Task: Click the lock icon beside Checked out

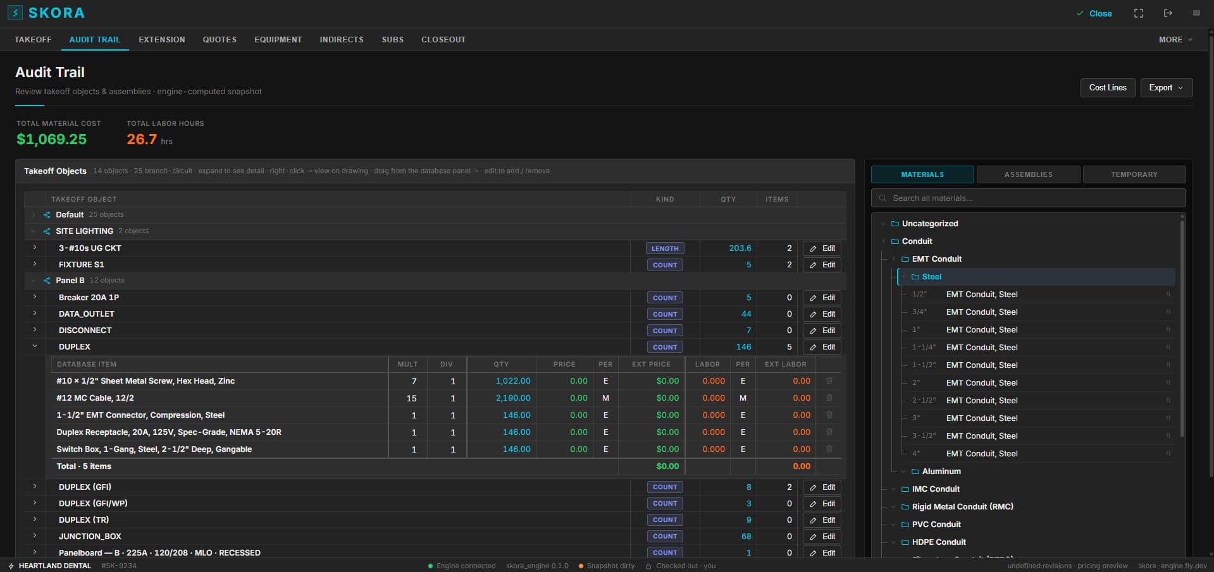Action: pos(648,566)
